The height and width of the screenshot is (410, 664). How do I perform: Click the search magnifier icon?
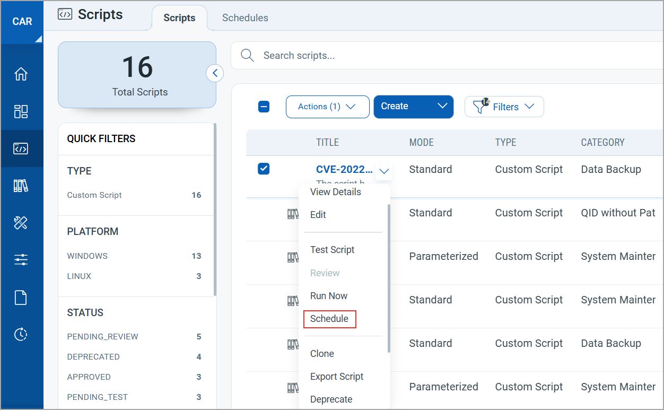coord(247,56)
